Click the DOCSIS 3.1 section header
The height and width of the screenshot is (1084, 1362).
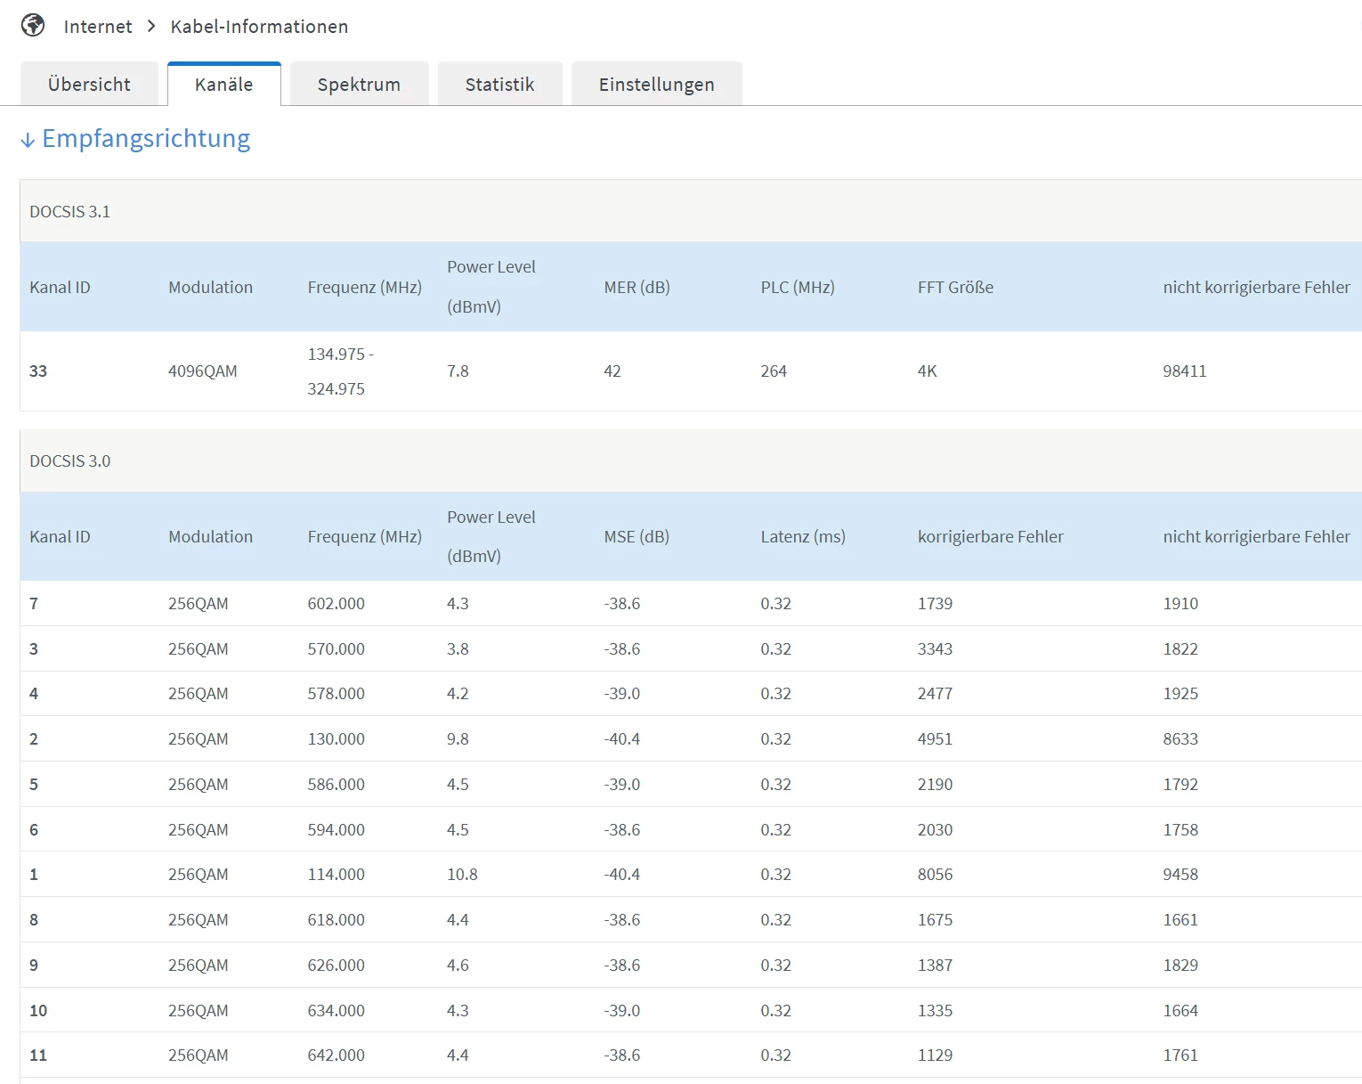(70, 212)
